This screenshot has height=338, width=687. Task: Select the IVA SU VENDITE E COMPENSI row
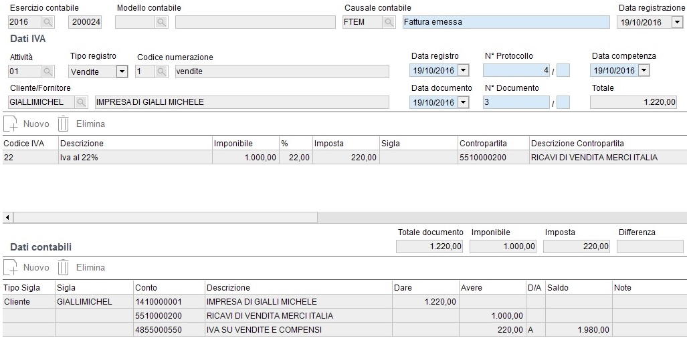point(344,330)
